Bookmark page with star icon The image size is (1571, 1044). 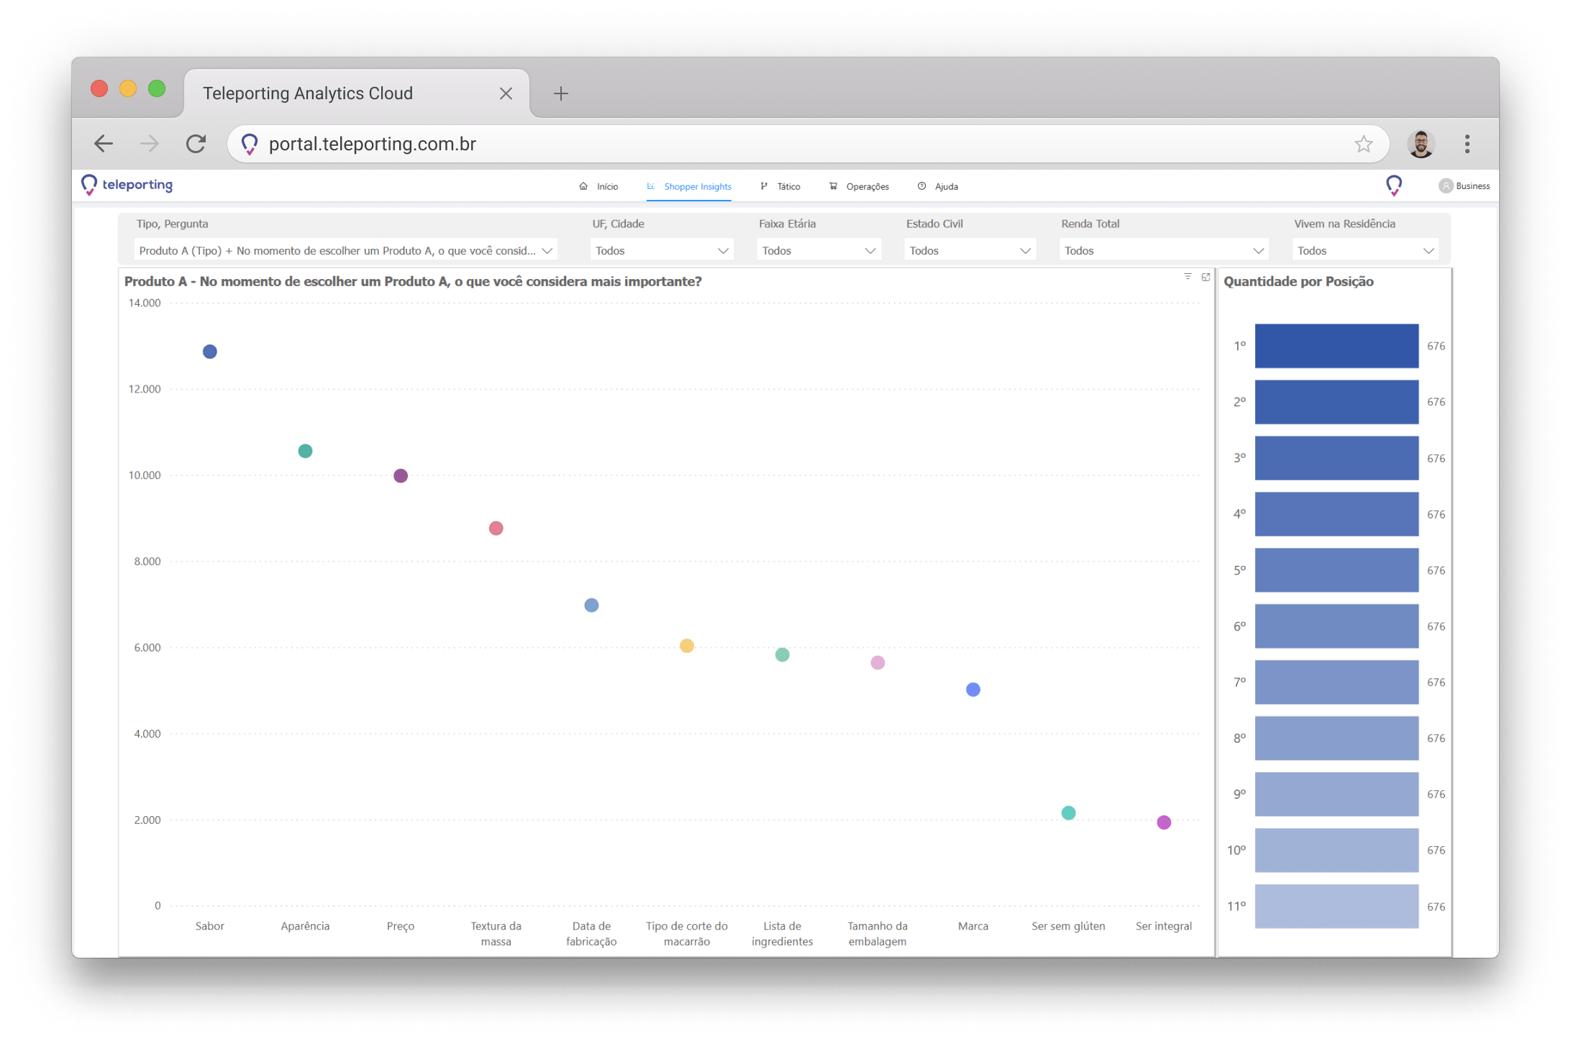click(1363, 144)
